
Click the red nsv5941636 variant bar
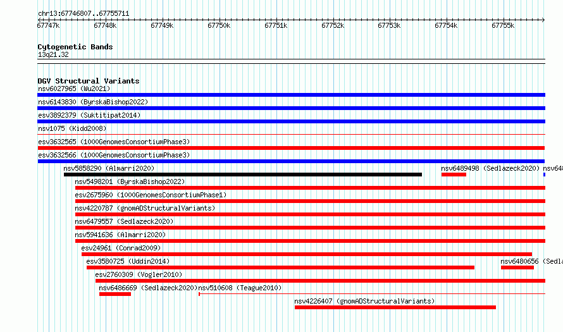pos(310,241)
